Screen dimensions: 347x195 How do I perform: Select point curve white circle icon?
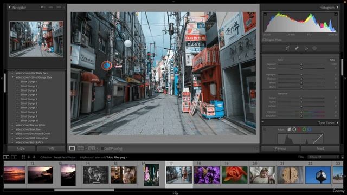click(294, 129)
